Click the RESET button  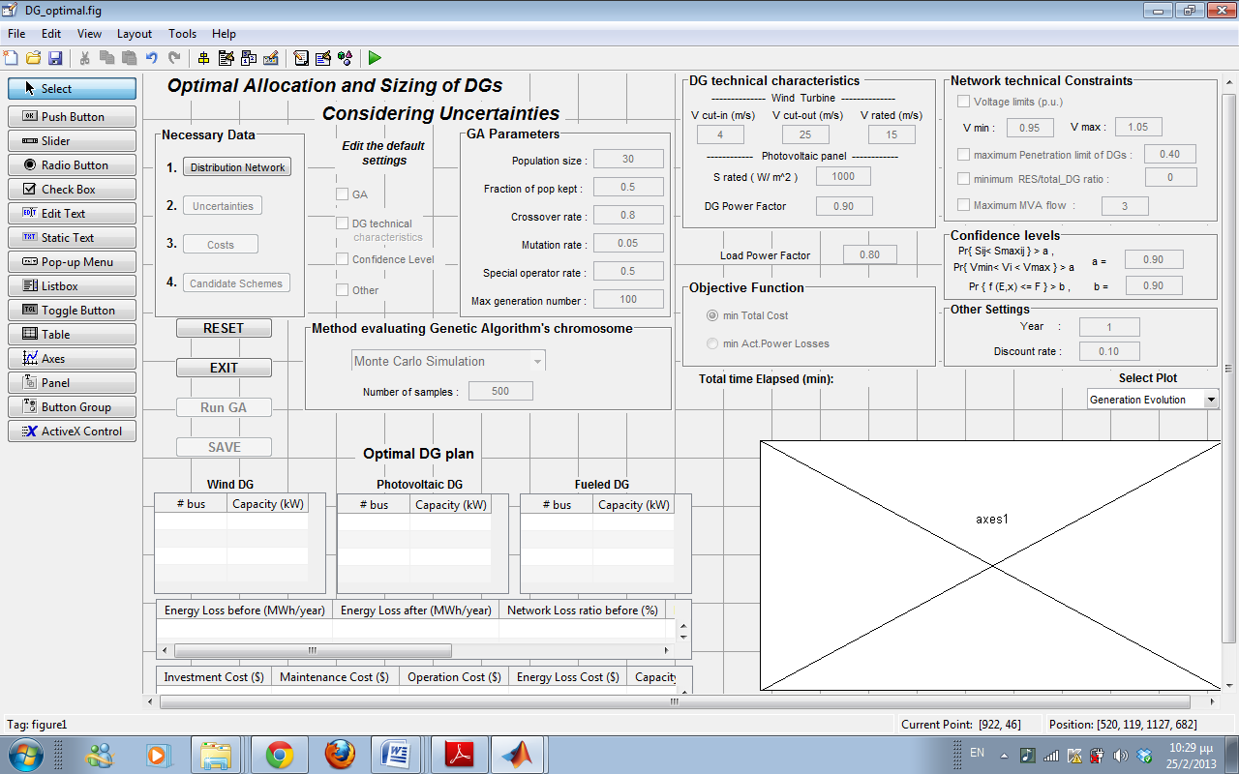pos(224,328)
